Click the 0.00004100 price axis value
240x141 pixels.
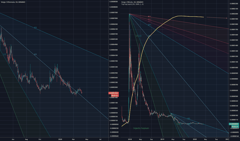tap(114, 55)
